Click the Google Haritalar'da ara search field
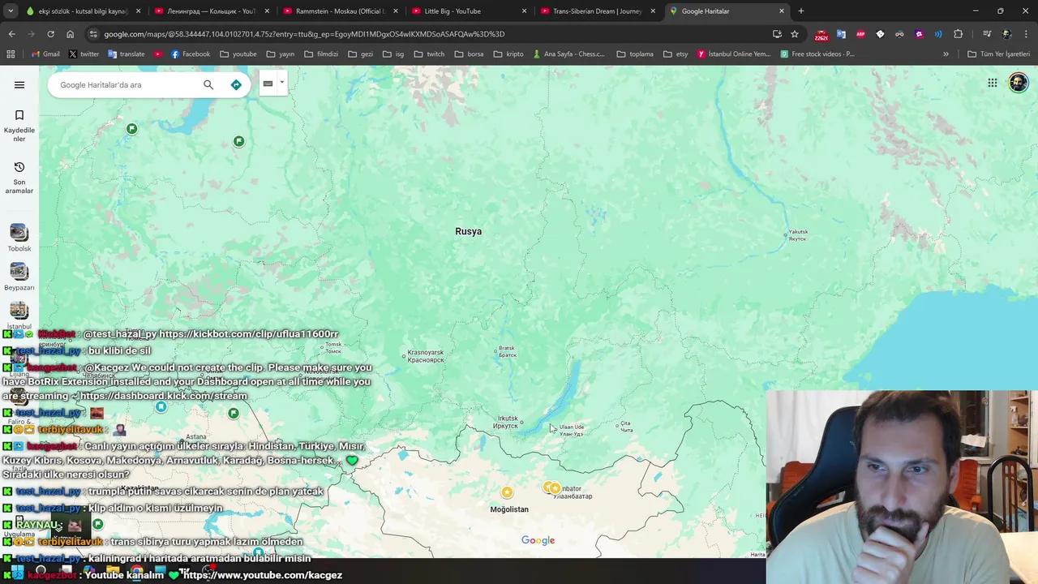Screen dimensions: 1038x584 click(x=126, y=84)
